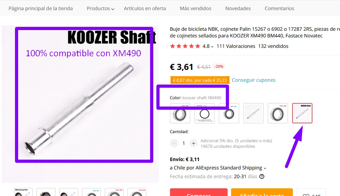
Task: Expand the Productos dropdown menu
Action: 101,8
